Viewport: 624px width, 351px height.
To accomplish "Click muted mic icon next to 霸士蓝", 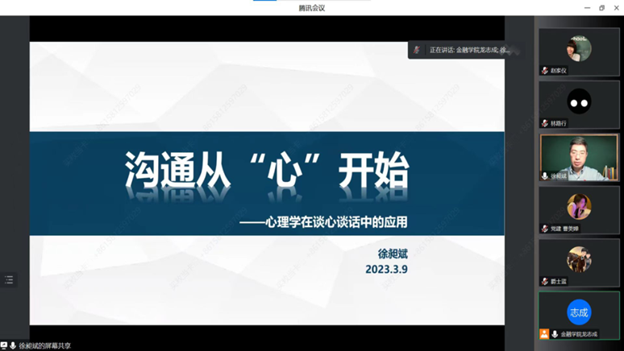I will [x=545, y=281].
